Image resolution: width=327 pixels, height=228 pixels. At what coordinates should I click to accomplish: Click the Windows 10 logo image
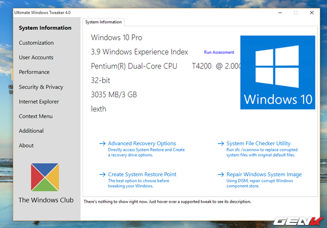(277, 73)
